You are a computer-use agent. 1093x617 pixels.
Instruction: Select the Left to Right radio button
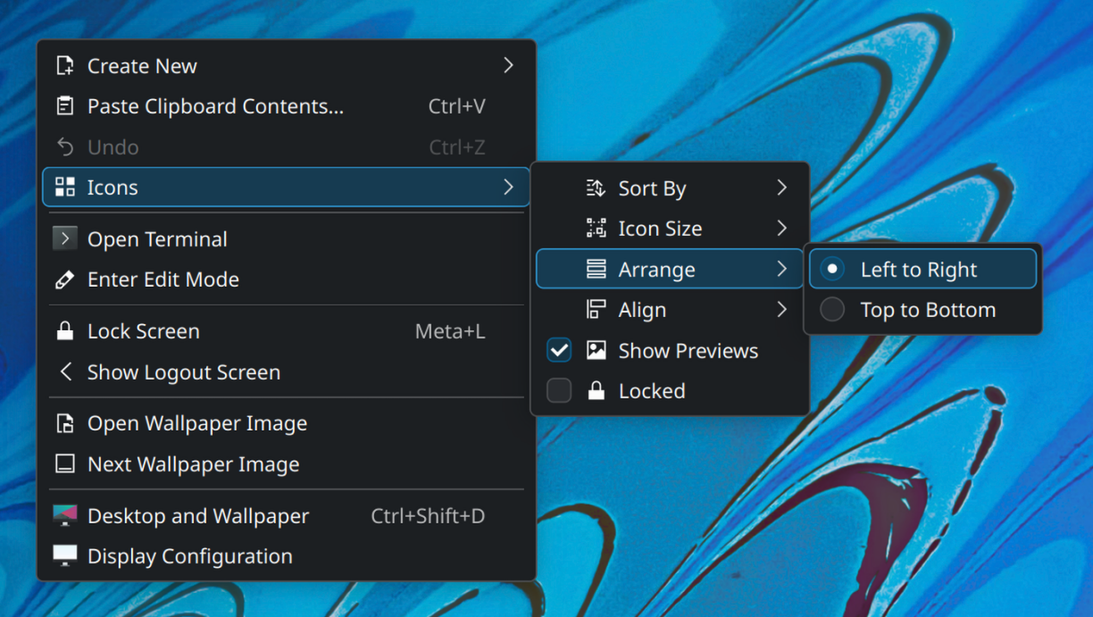point(832,269)
